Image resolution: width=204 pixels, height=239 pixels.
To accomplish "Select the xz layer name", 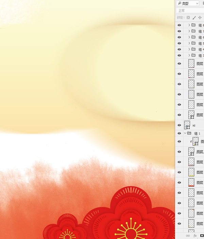I will coord(194,125).
